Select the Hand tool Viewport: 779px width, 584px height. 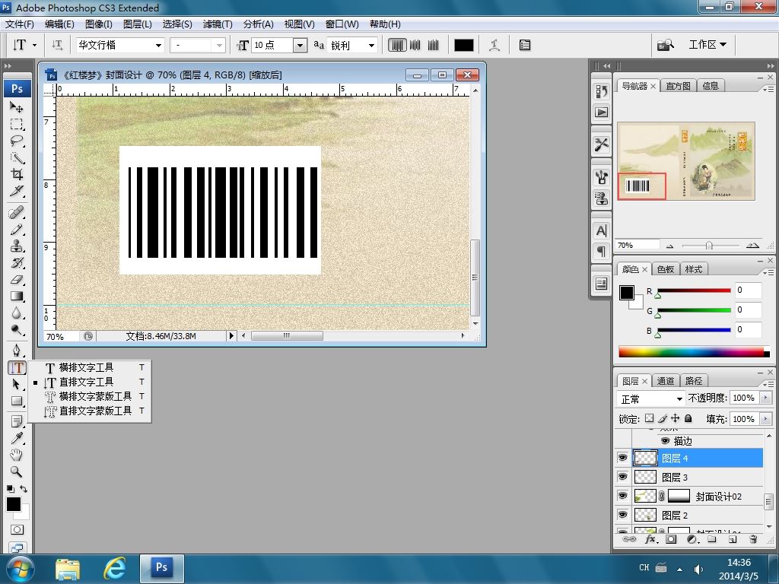(17, 455)
